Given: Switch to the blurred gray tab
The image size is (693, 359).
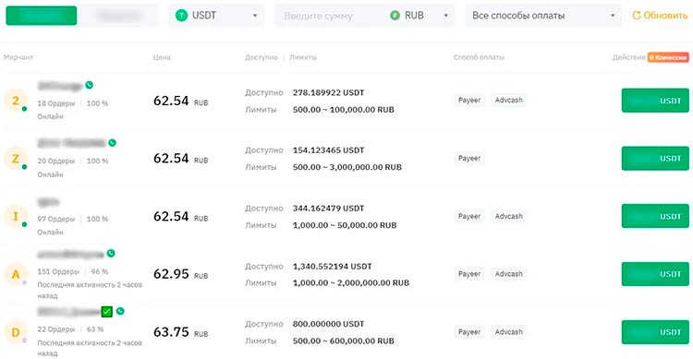Looking at the screenshot, I should [120, 16].
